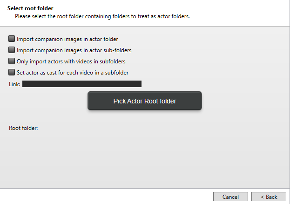Click the empty path area right of "Root folder:"
This screenshot has width=290, height=204.
tap(140, 127)
